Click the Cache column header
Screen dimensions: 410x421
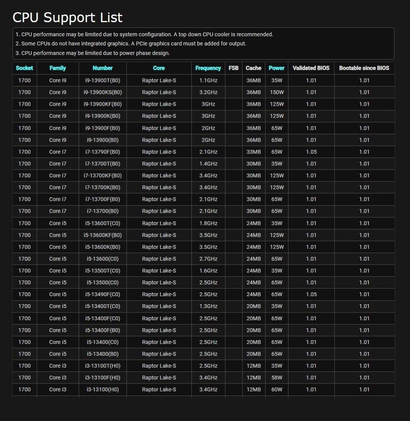tap(253, 68)
